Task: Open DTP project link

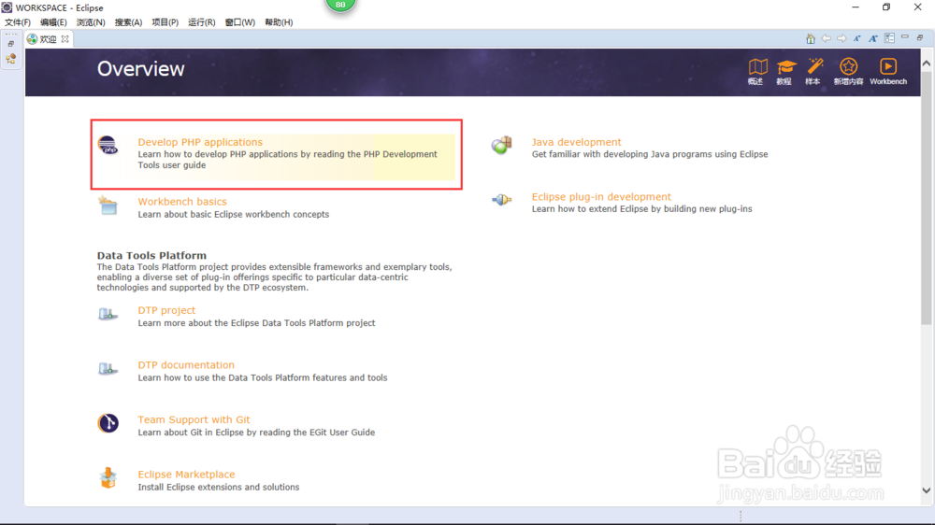Action: (166, 310)
